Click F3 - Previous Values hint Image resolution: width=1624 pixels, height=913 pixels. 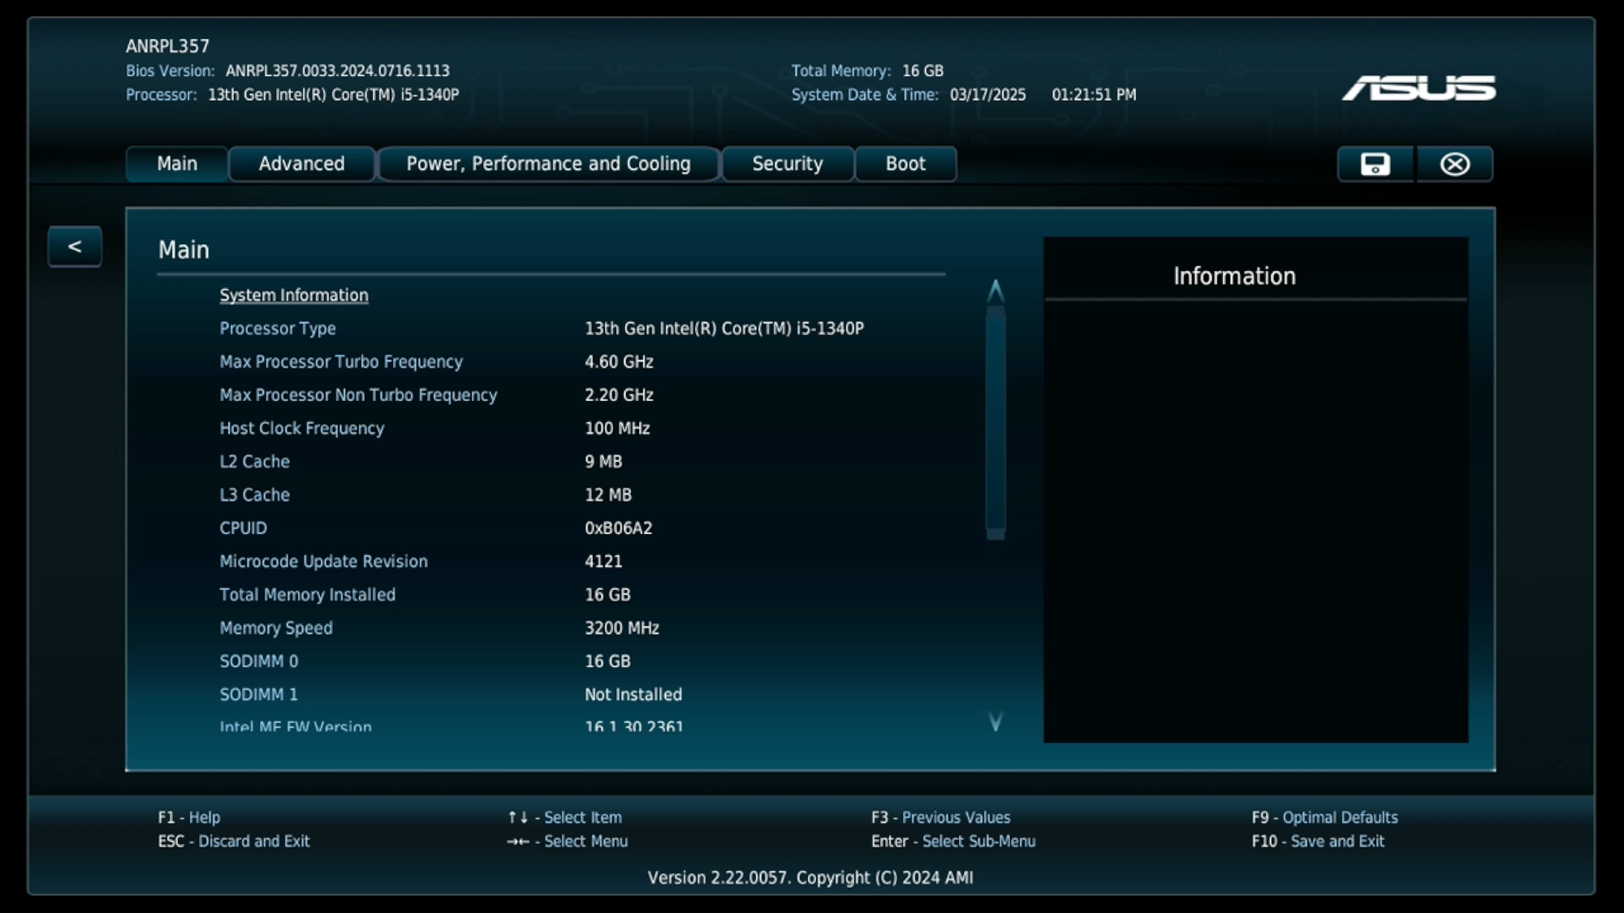(941, 818)
